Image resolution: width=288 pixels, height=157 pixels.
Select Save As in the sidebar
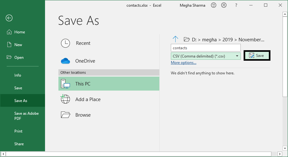[22, 100]
